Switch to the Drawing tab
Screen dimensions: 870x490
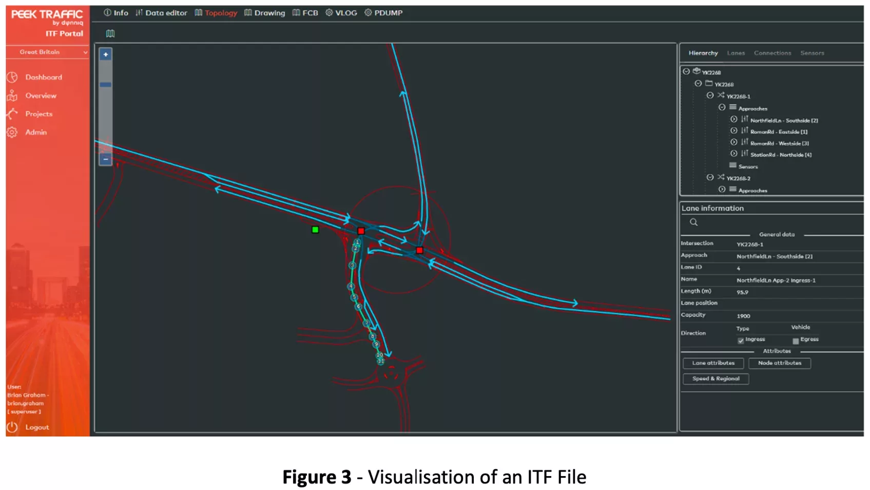[x=265, y=13]
